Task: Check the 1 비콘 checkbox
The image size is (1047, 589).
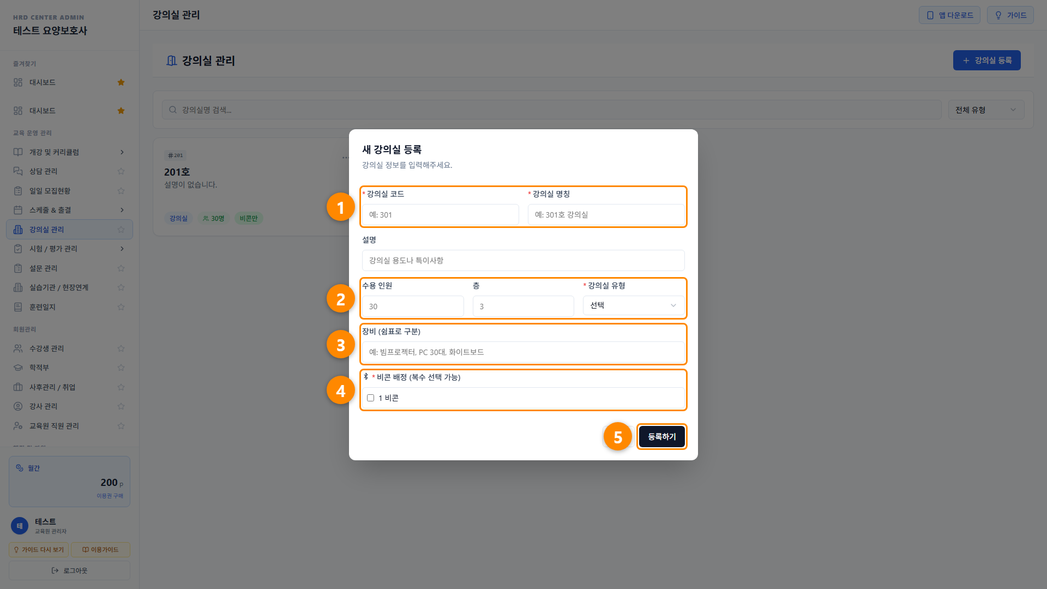Action: (371, 398)
